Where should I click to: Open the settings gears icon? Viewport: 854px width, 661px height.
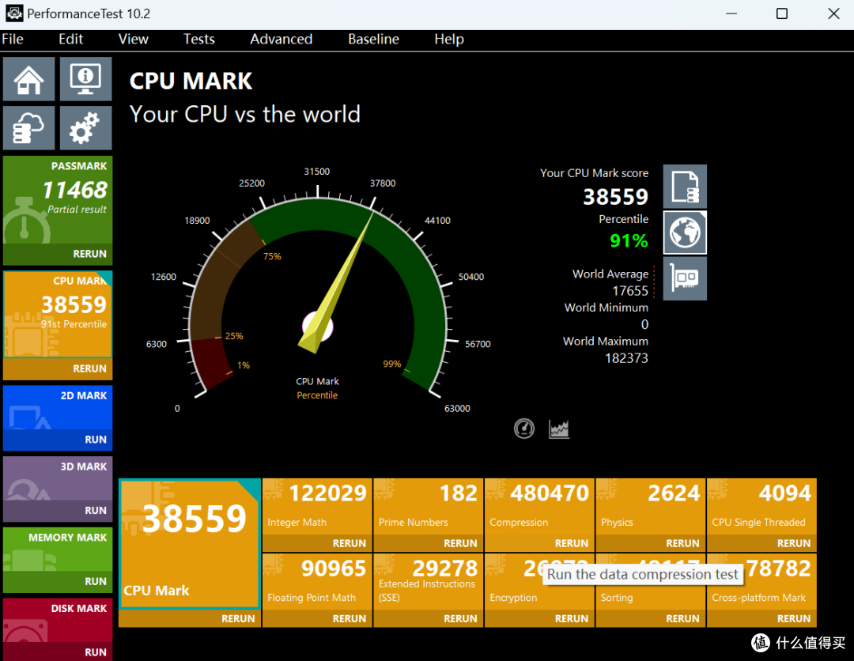point(85,128)
